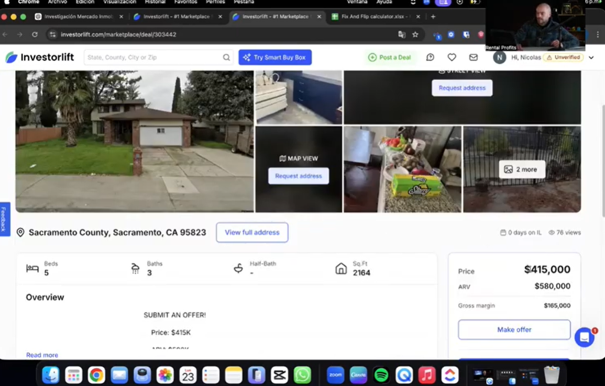Viewport: 605px width, 386px height.
Task: Click the heart favorites icon in header
Action: (452, 58)
